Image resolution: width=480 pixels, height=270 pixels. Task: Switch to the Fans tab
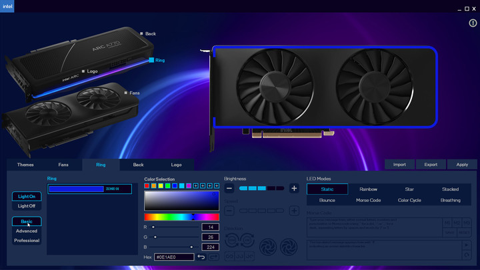[x=63, y=165]
